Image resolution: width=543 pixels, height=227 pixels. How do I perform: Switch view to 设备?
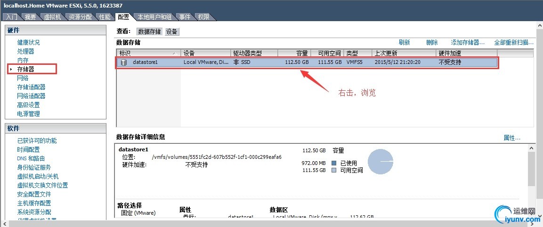coord(172,31)
